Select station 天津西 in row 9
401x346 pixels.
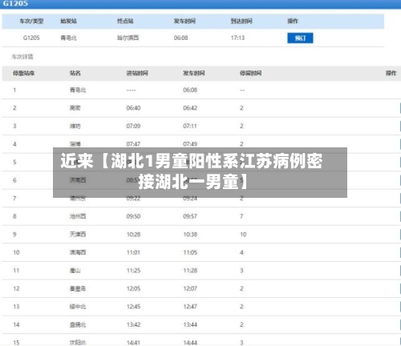pos(78,235)
